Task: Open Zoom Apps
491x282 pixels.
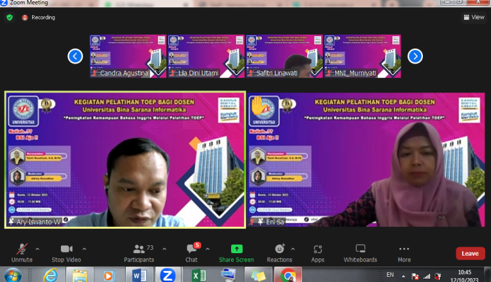Action: tap(318, 253)
